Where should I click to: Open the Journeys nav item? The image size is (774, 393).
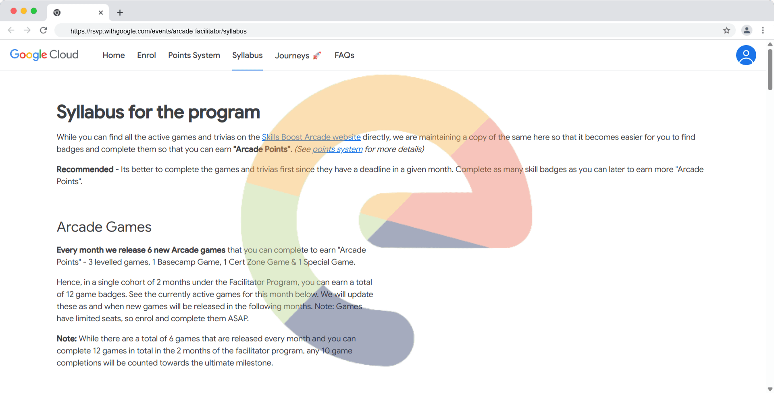click(x=298, y=56)
